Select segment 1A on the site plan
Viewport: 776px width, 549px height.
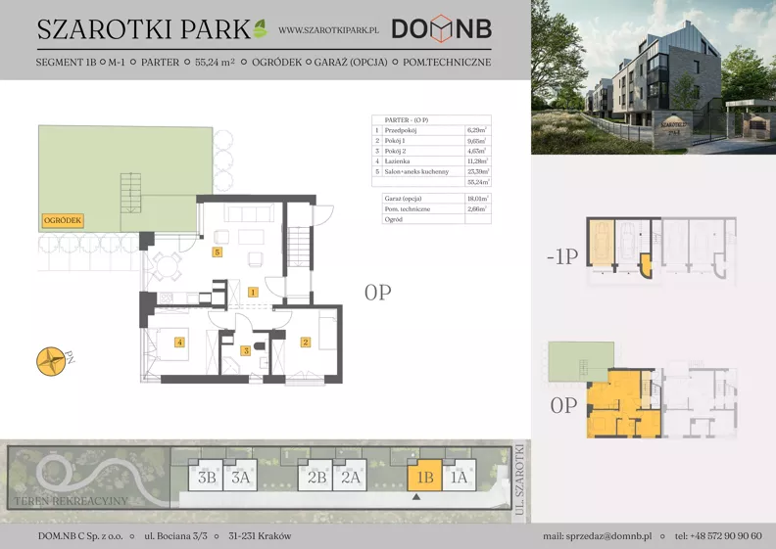(x=460, y=476)
